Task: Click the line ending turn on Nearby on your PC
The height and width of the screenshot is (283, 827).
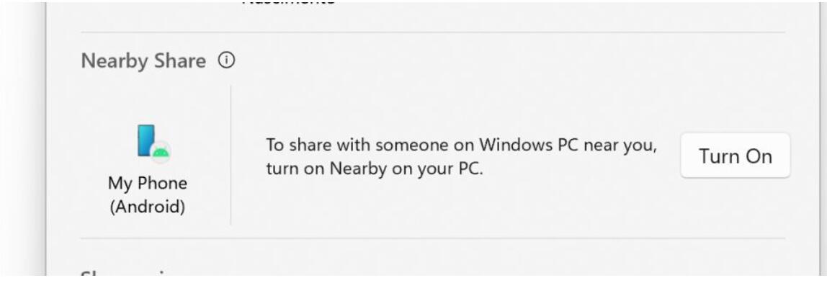Action: [375, 169]
